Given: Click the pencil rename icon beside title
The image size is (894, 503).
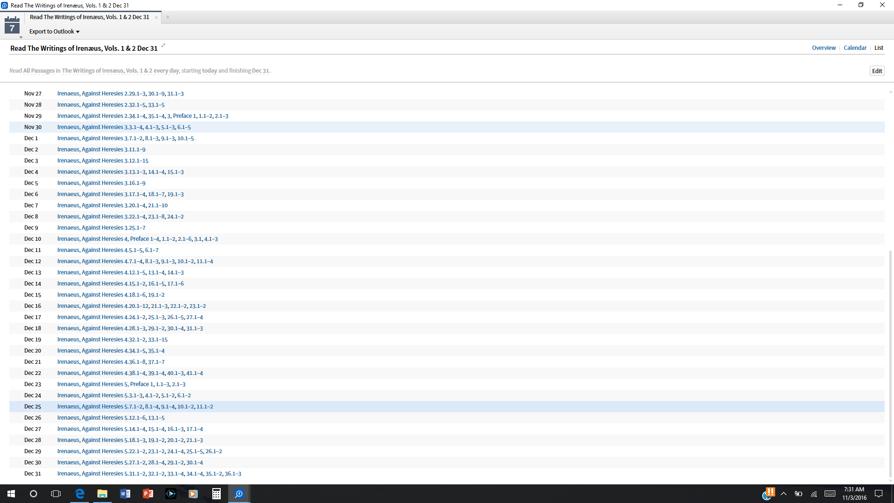Looking at the screenshot, I should coord(163,46).
